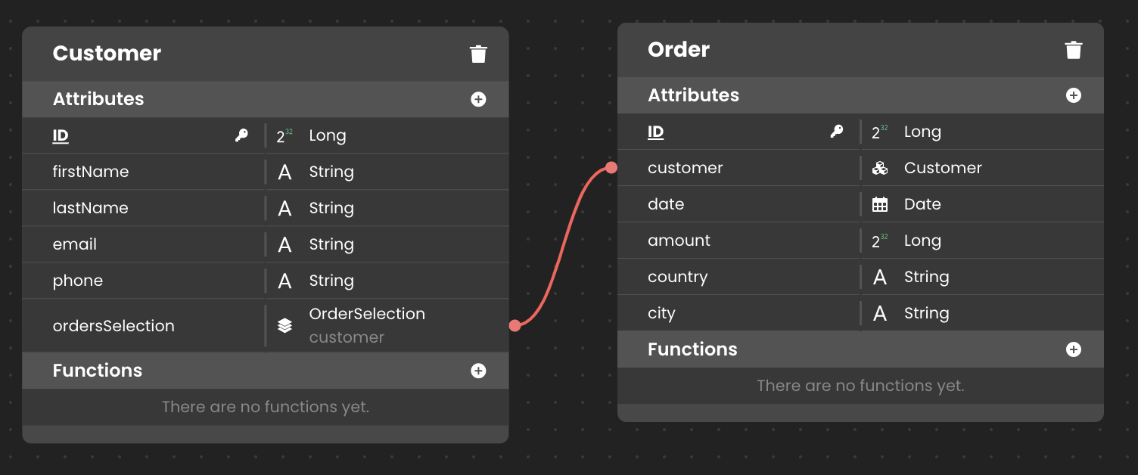Click the layers icon for ordersSelection

point(284,325)
